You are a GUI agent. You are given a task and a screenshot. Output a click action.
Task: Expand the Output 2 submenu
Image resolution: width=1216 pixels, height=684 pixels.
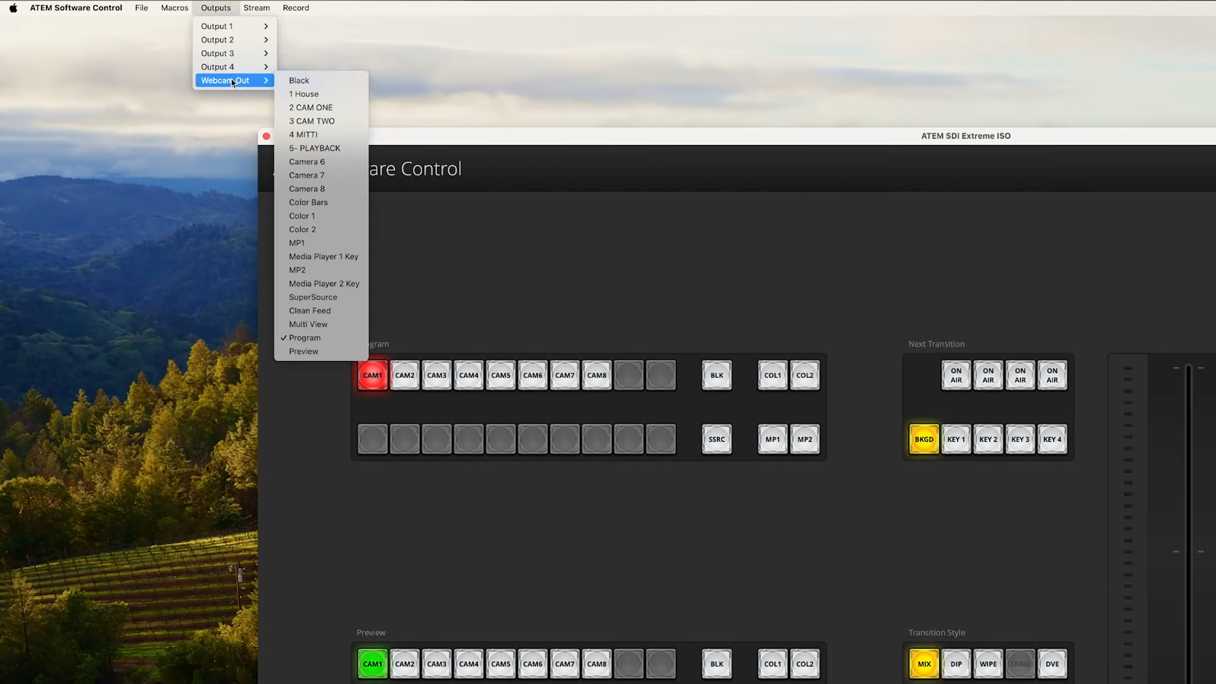pos(234,40)
